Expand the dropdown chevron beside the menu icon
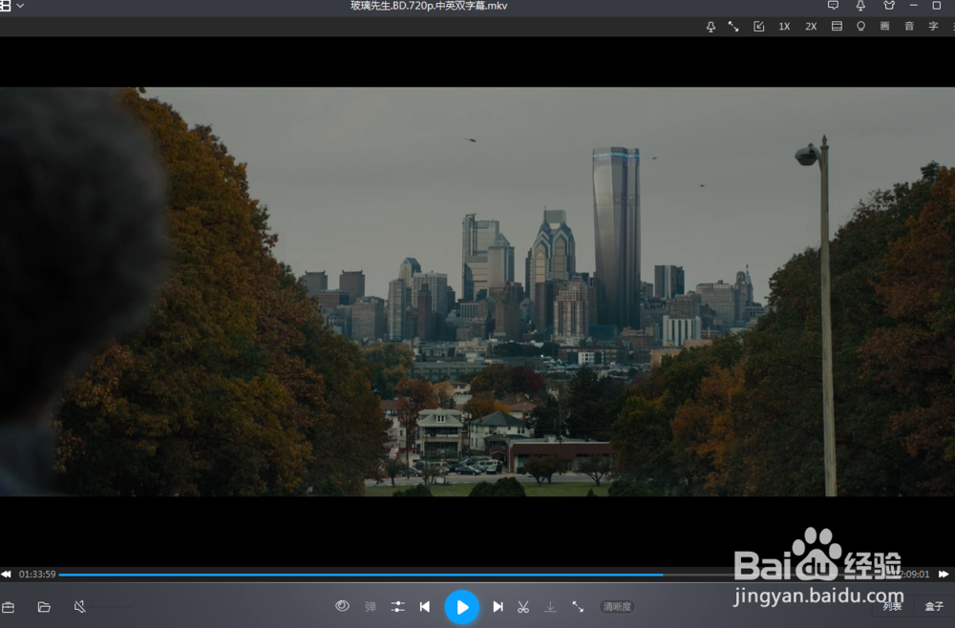This screenshot has width=955, height=628. click(x=20, y=6)
